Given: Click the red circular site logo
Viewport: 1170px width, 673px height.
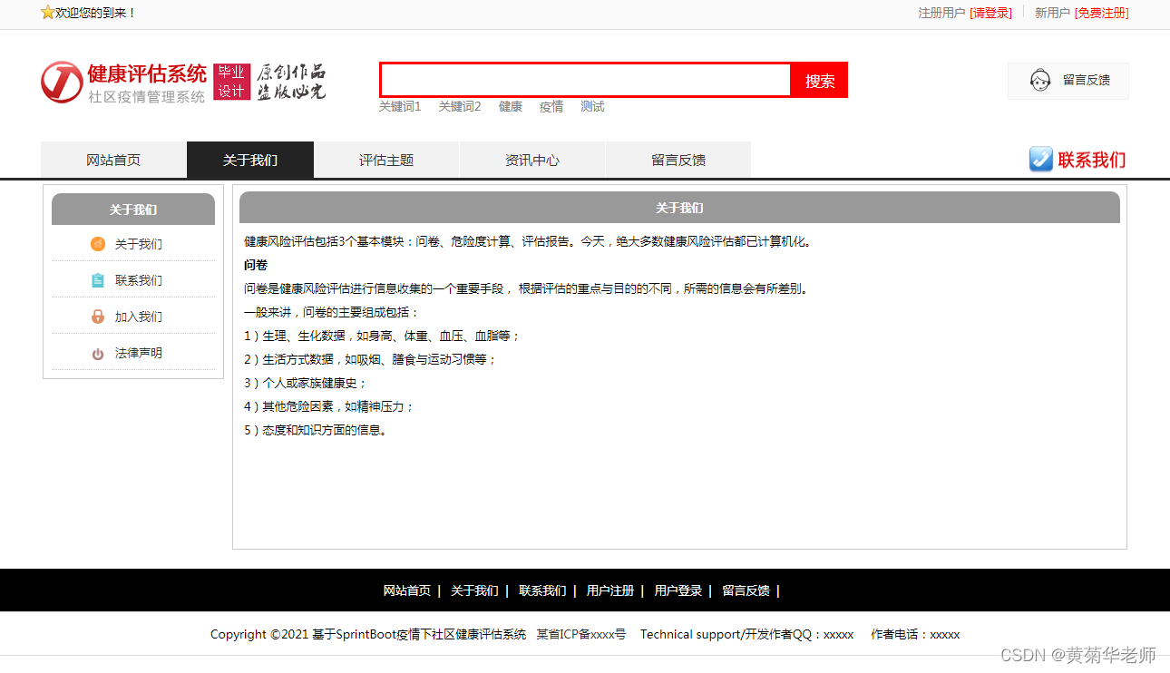Looking at the screenshot, I should [x=62, y=83].
